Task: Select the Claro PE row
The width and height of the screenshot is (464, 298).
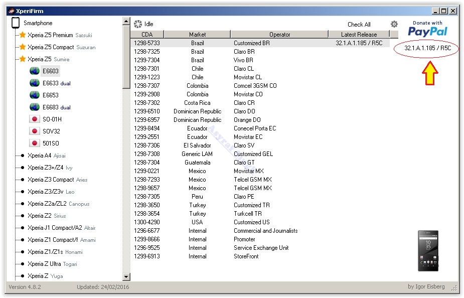Action: [x=260, y=197]
